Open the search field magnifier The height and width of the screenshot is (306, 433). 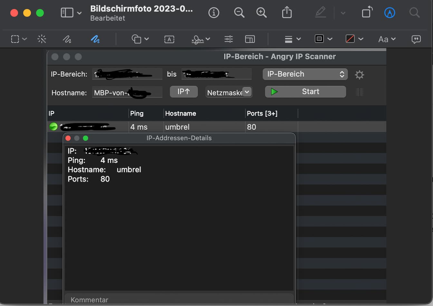click(414, 13)
